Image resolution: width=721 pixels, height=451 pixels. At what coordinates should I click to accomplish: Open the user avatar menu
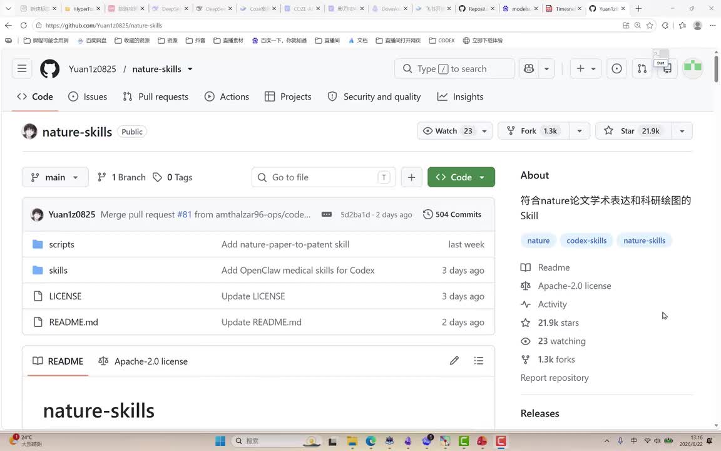point(692,68)
